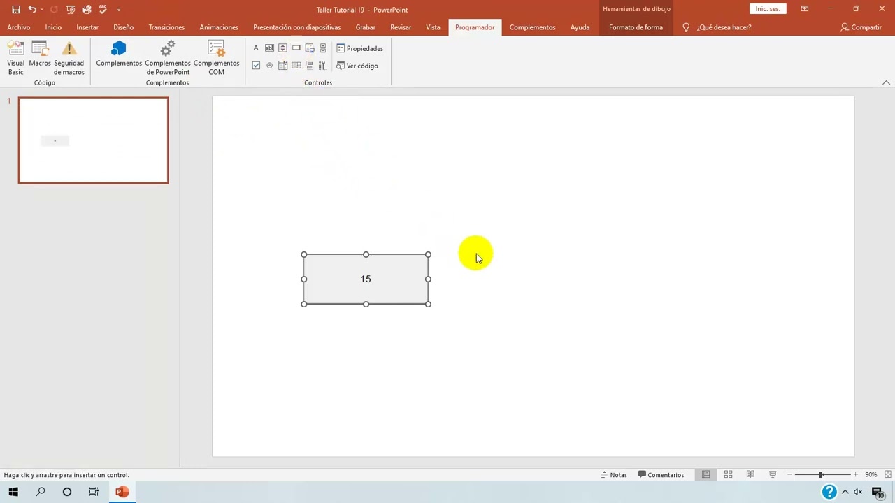Open Presentación con diapositivas tab
The width and height of the screenshot is (895, 503).
[296, 27]
